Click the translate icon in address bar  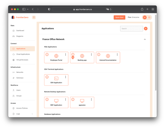pos(107,9)
